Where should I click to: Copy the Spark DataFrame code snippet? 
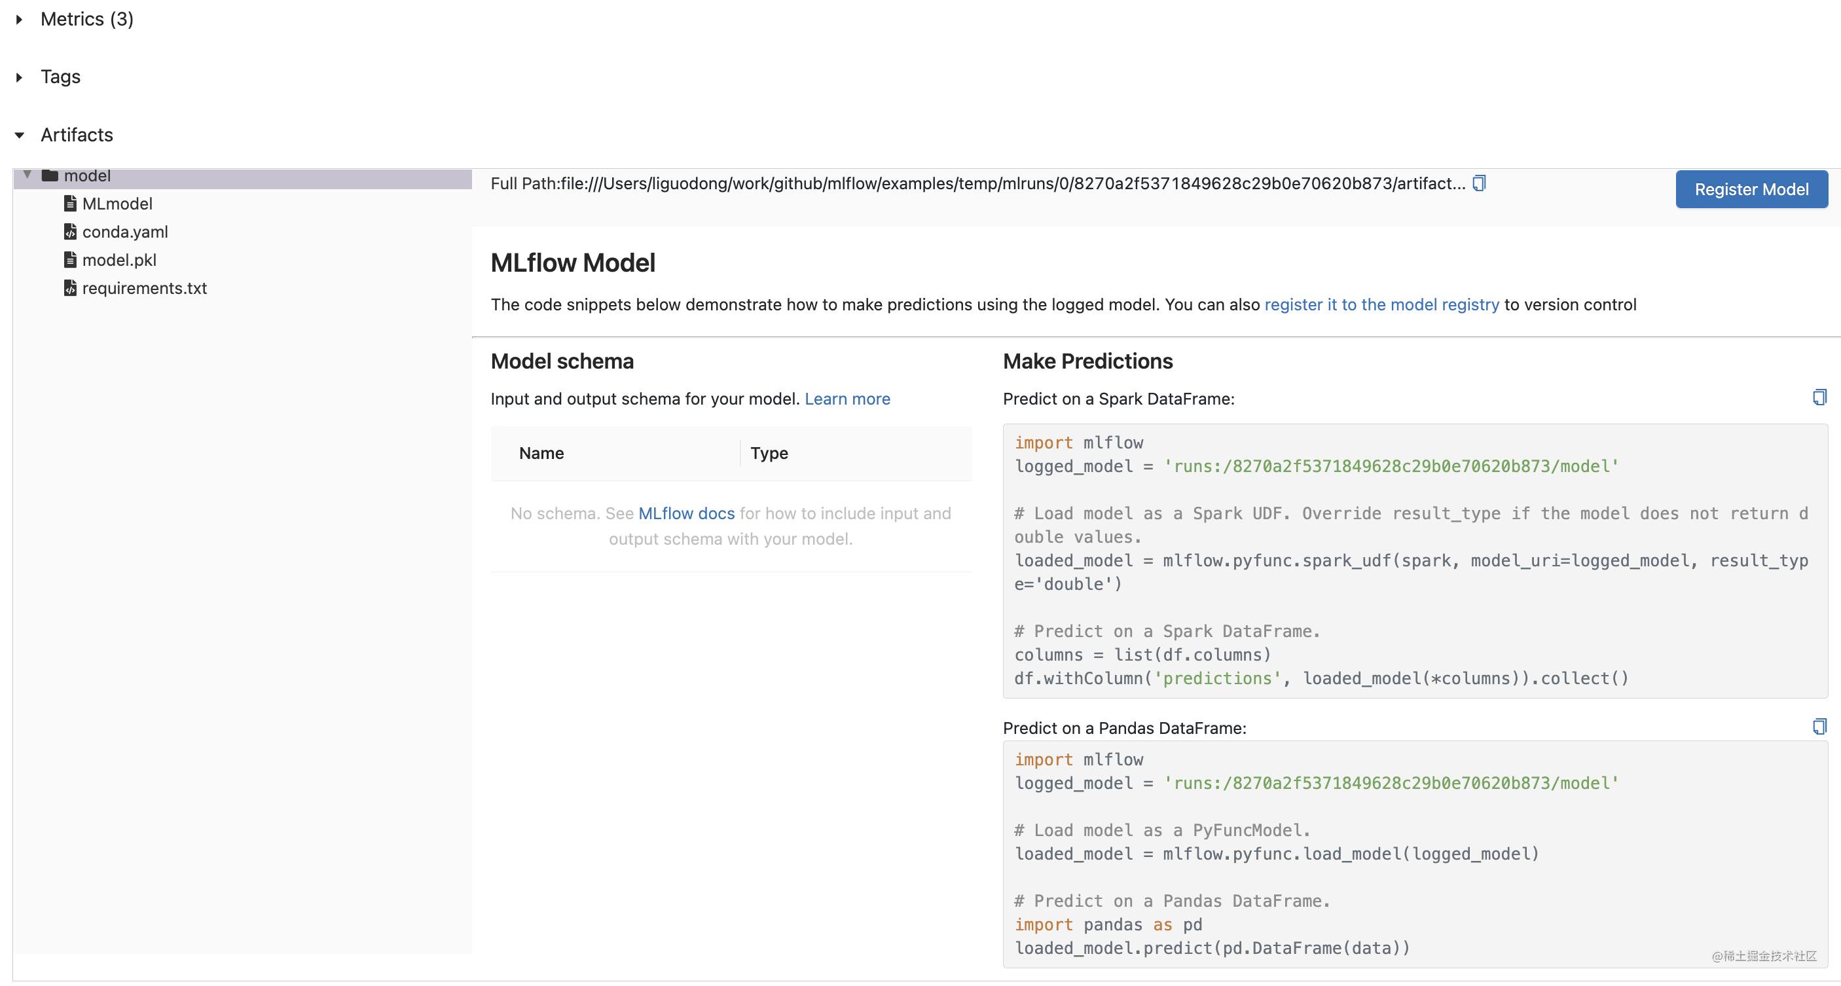(1819, 398)
